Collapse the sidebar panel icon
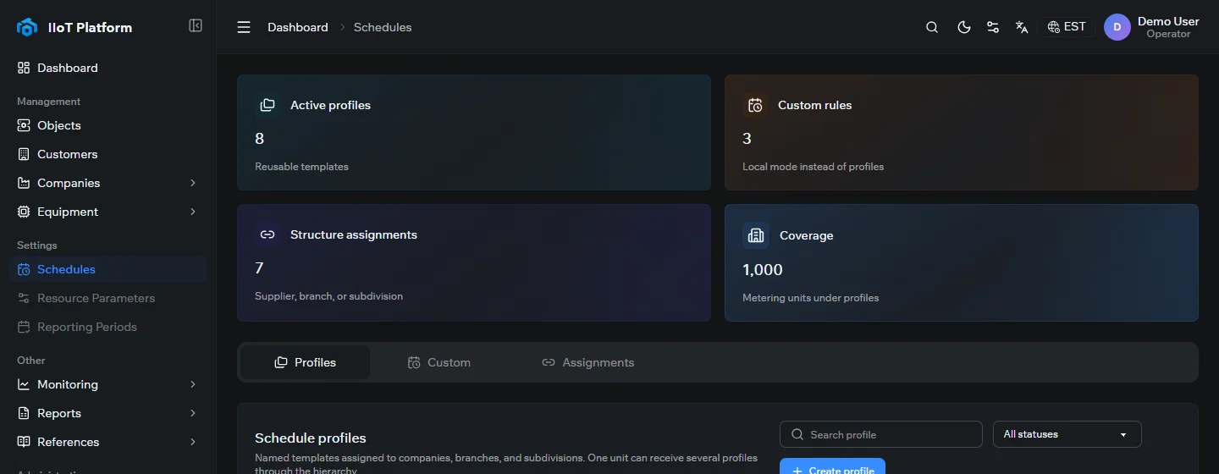The width and height of the screenshot is (1219, 474). point(196,26)
